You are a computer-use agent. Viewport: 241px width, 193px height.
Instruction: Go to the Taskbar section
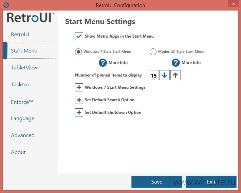20,84
